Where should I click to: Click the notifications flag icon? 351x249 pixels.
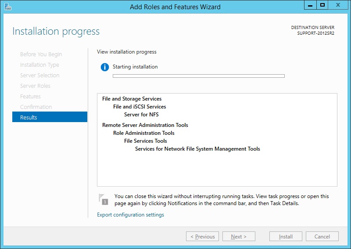pyautogui.click(x=103, y=199)
